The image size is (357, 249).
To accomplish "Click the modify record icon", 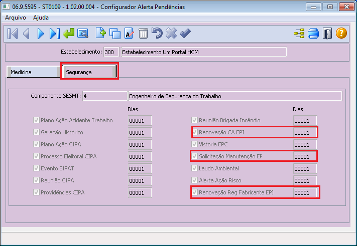I will coord(129,33).
